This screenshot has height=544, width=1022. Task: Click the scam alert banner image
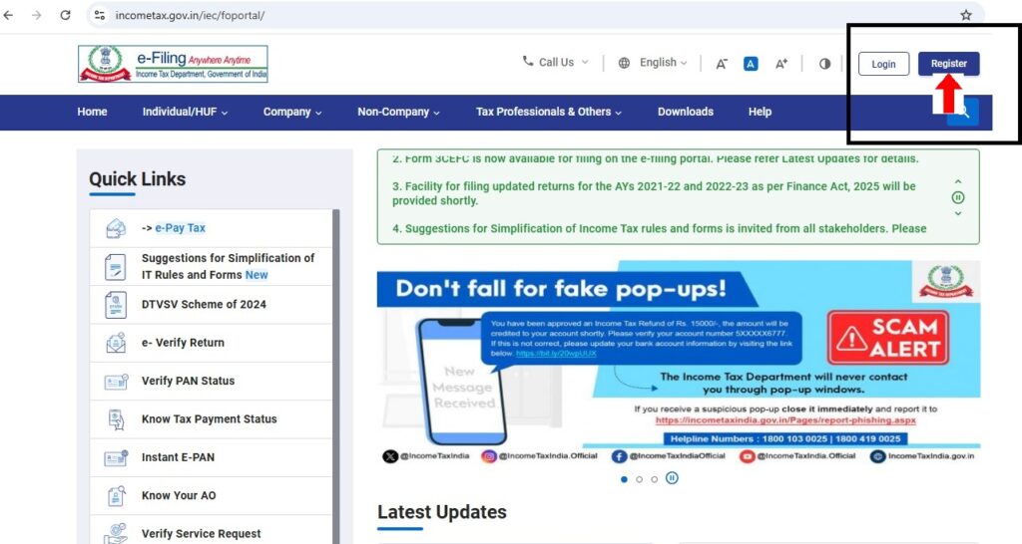[x=678, y=363]
